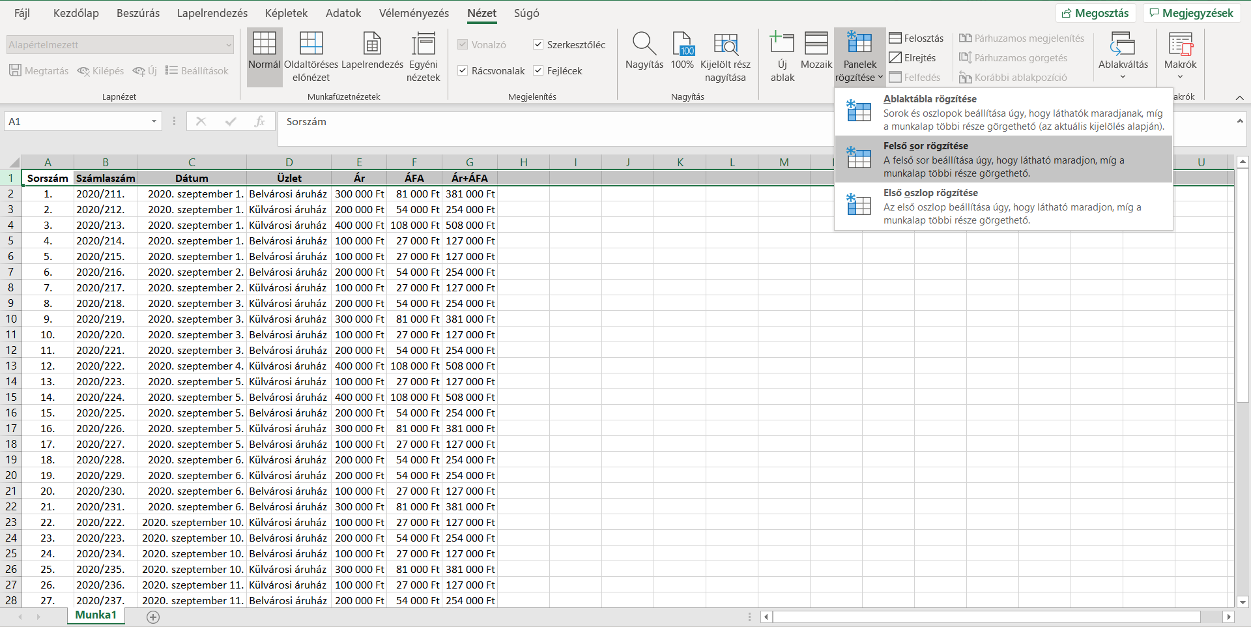1251x627 pixels.
Task: Click the Beállítások sheet view option
Action: pos(197,70)
